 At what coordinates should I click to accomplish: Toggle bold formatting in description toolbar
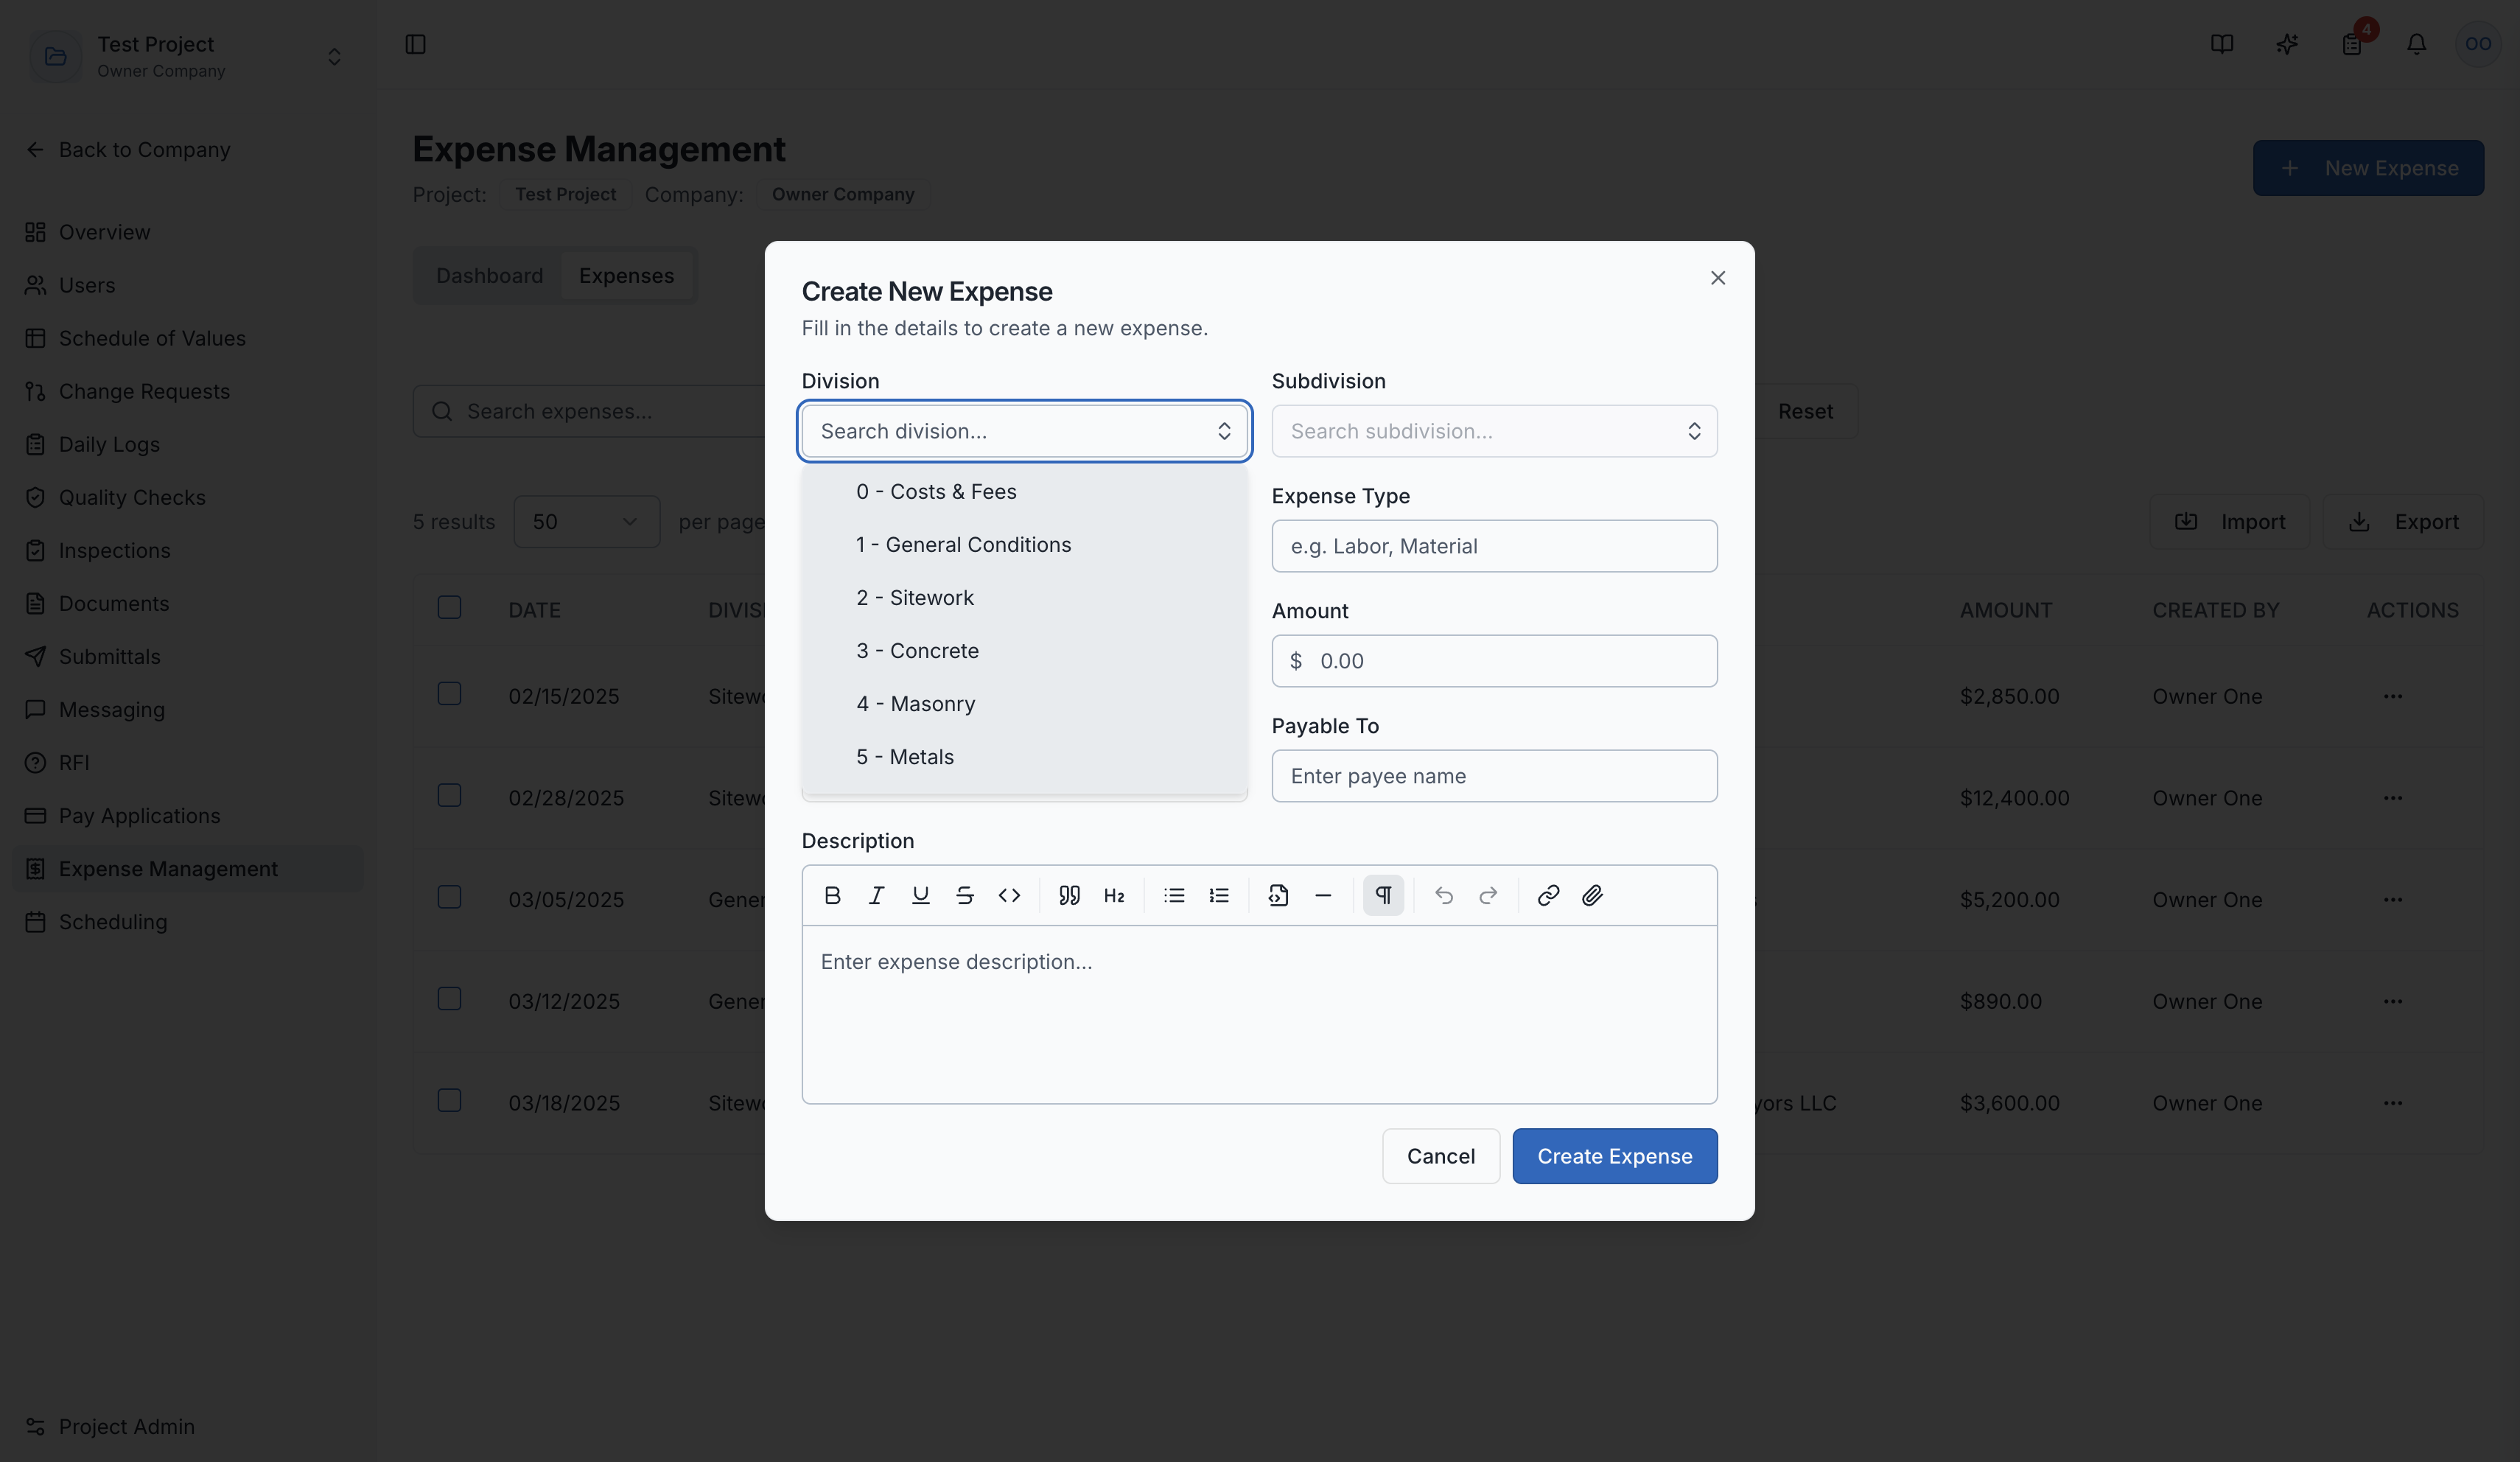tap(832, 895)
